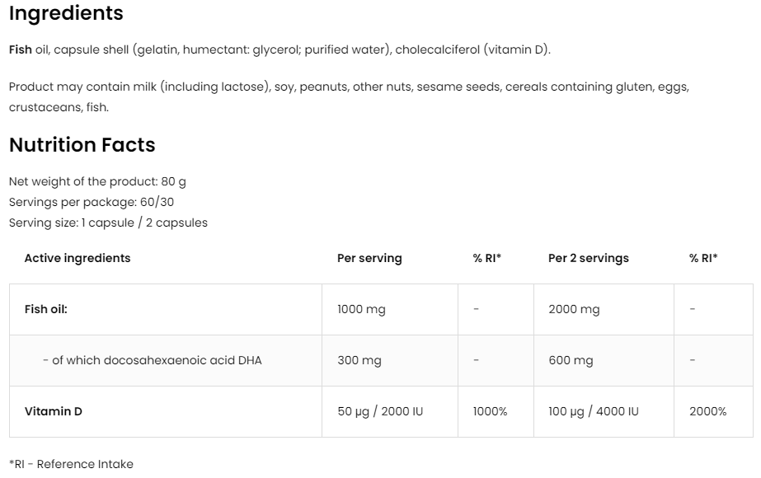Image resolution: width=761 pixels, height=478 pixels.
Task: Click the Servings per package line
Action: click(92, 202)
